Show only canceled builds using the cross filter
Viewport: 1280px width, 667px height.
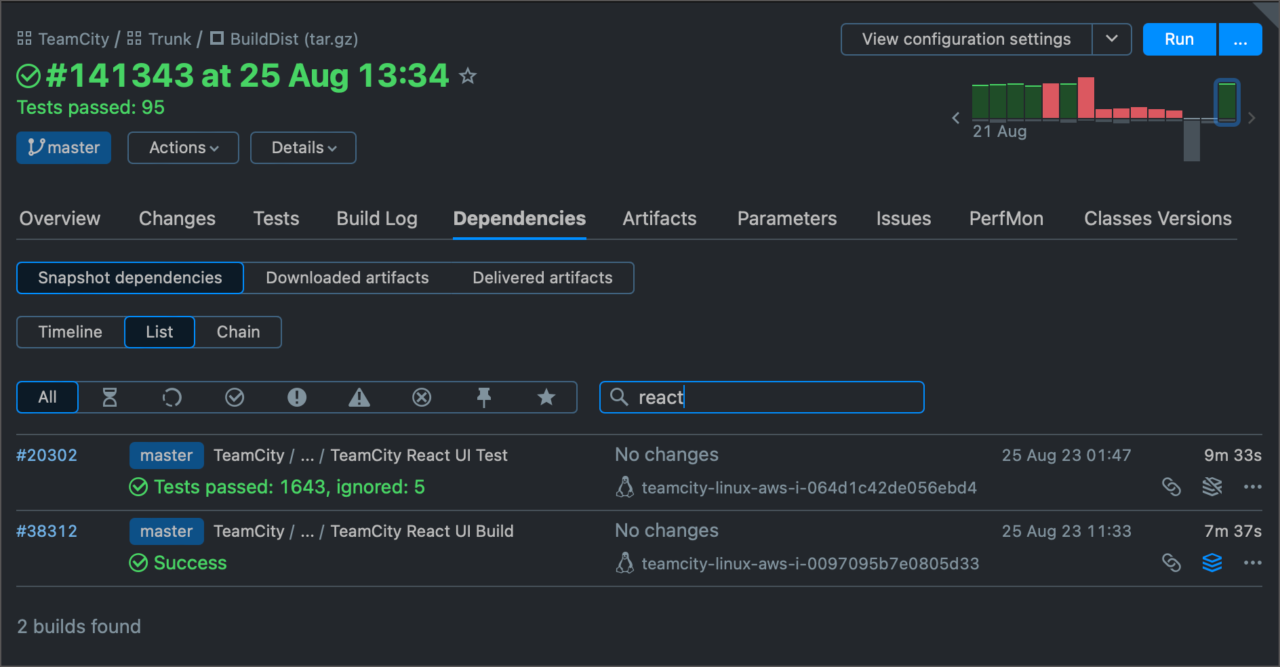(x=422, y=397)
